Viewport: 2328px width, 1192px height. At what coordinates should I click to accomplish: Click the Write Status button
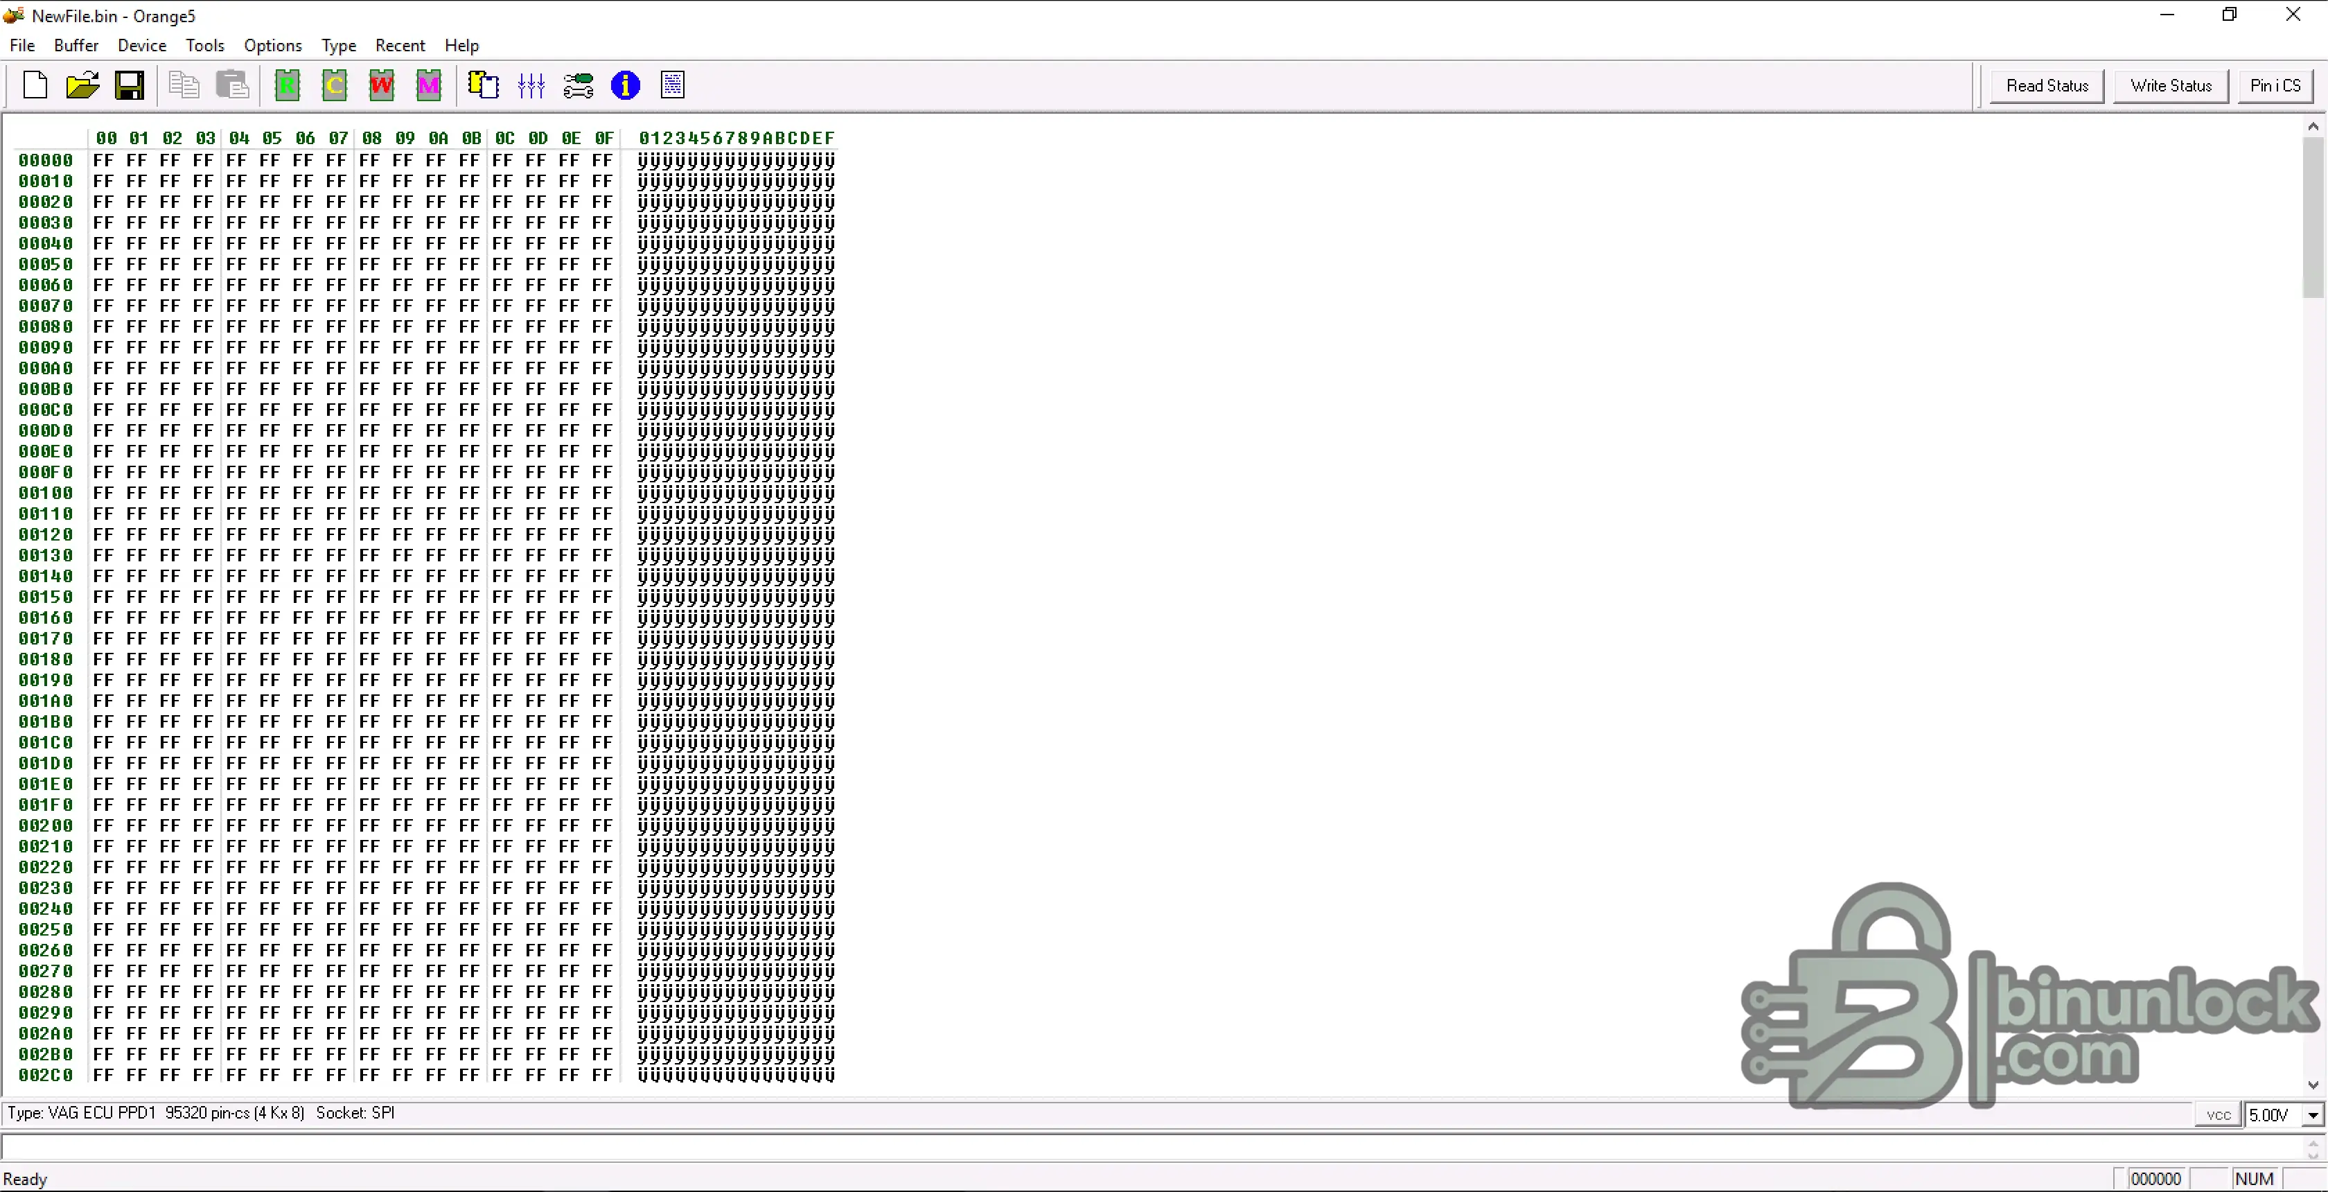pos(2171,86)
